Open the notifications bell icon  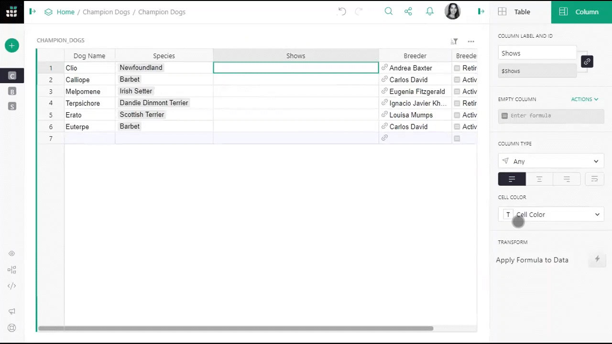(429, 11)
